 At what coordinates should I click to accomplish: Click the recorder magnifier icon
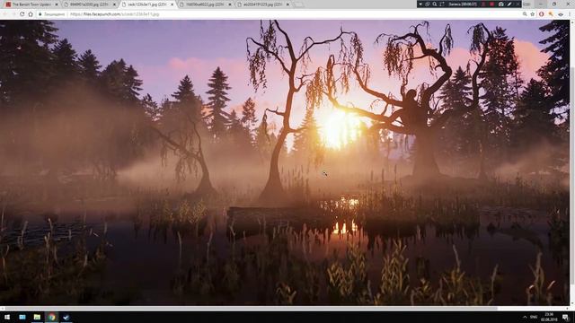[435, 4]
